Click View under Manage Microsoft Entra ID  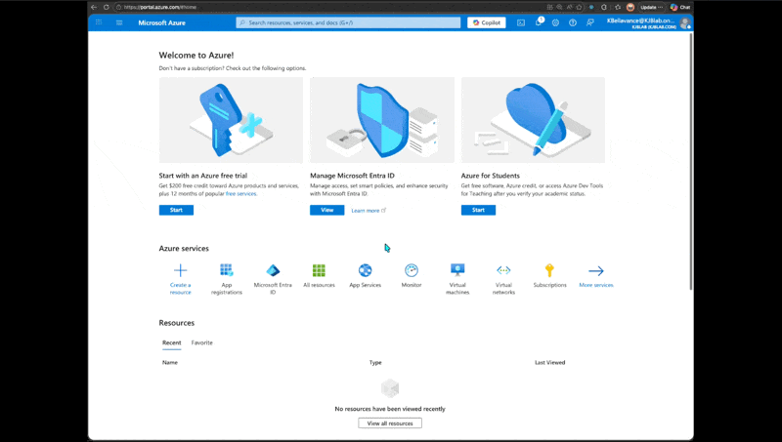coord(327,210)
